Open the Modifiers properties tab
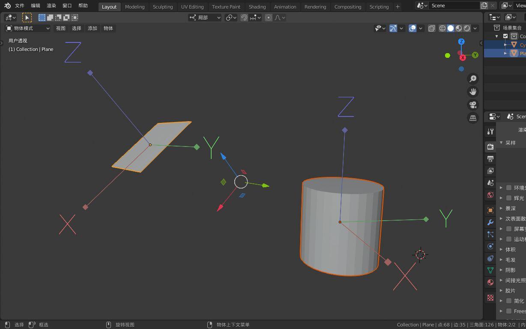 coord(490,222)
